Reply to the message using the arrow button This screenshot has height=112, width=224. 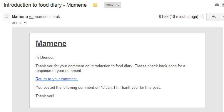click(214, 17)
